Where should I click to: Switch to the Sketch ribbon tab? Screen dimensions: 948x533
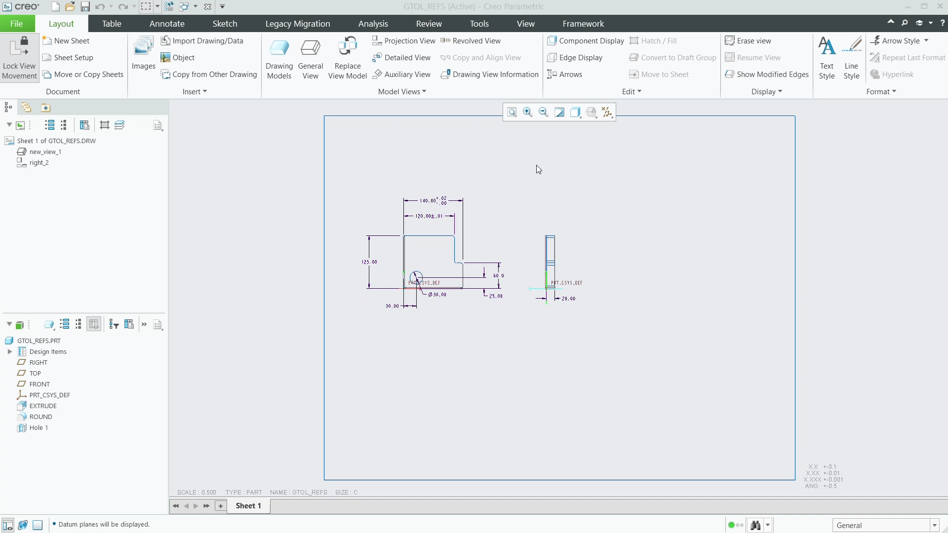[225, 24]
